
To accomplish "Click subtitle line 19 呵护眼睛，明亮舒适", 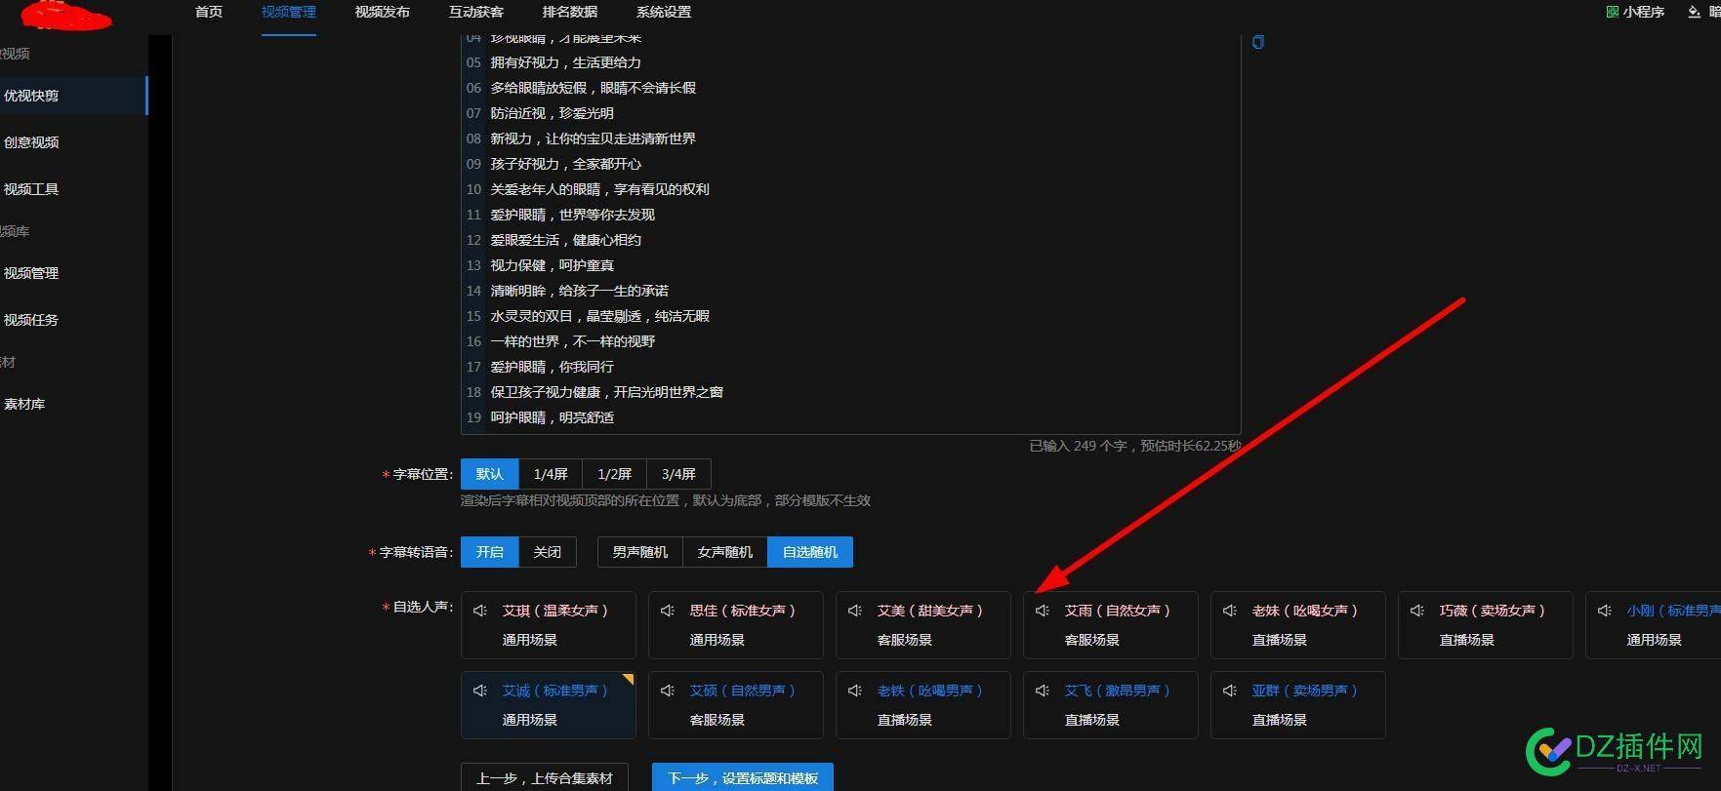I will coord(553,417).
